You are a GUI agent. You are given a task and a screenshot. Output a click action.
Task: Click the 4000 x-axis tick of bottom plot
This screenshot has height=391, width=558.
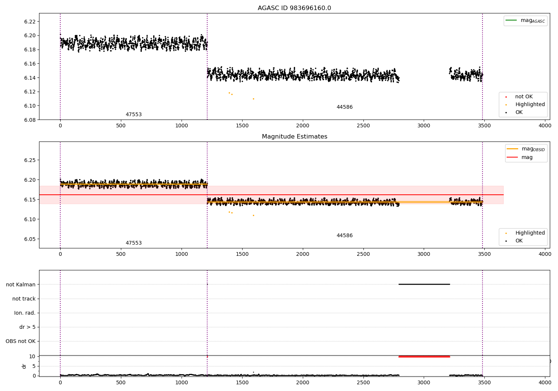[x=545, y=382]
